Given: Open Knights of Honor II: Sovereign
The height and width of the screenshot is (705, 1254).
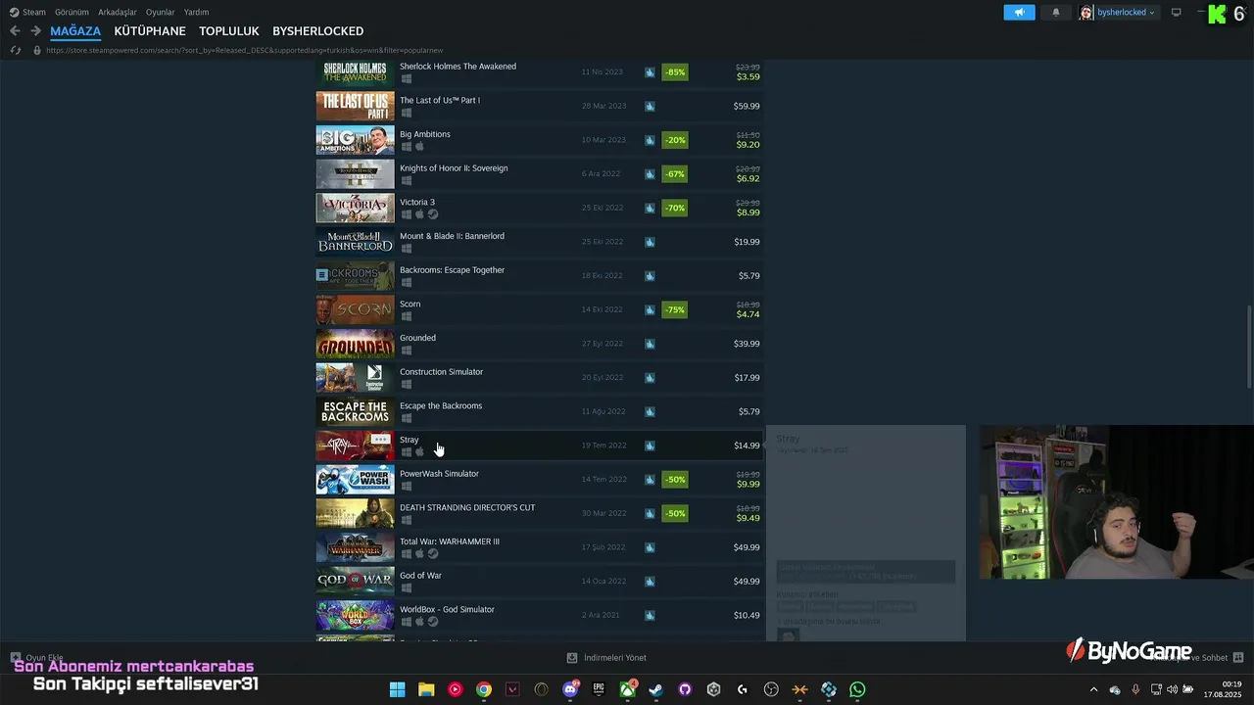Looking at the screenshot, I should point(540,173).
